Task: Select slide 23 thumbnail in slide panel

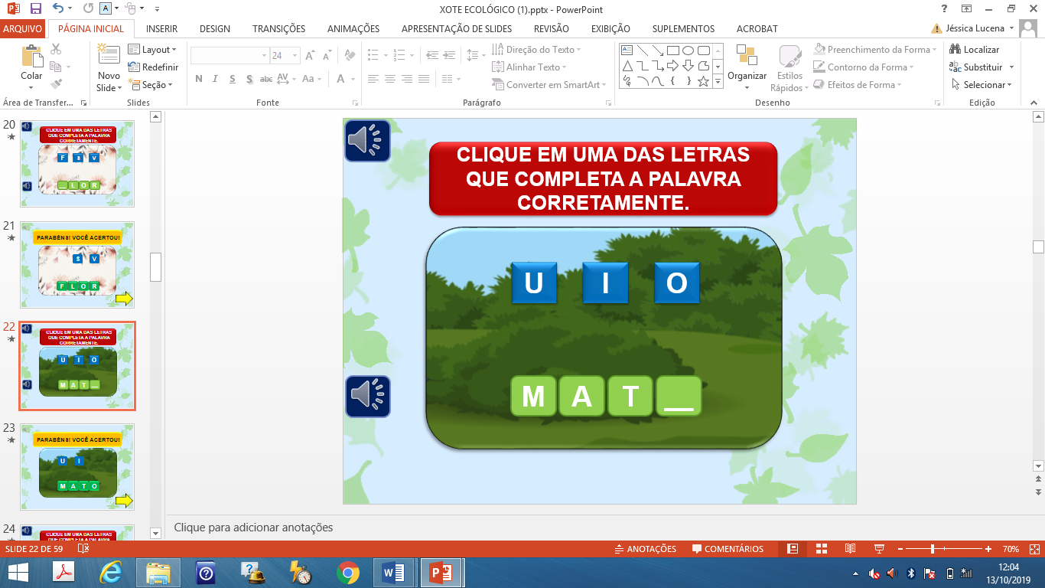Action: (77, 467)
